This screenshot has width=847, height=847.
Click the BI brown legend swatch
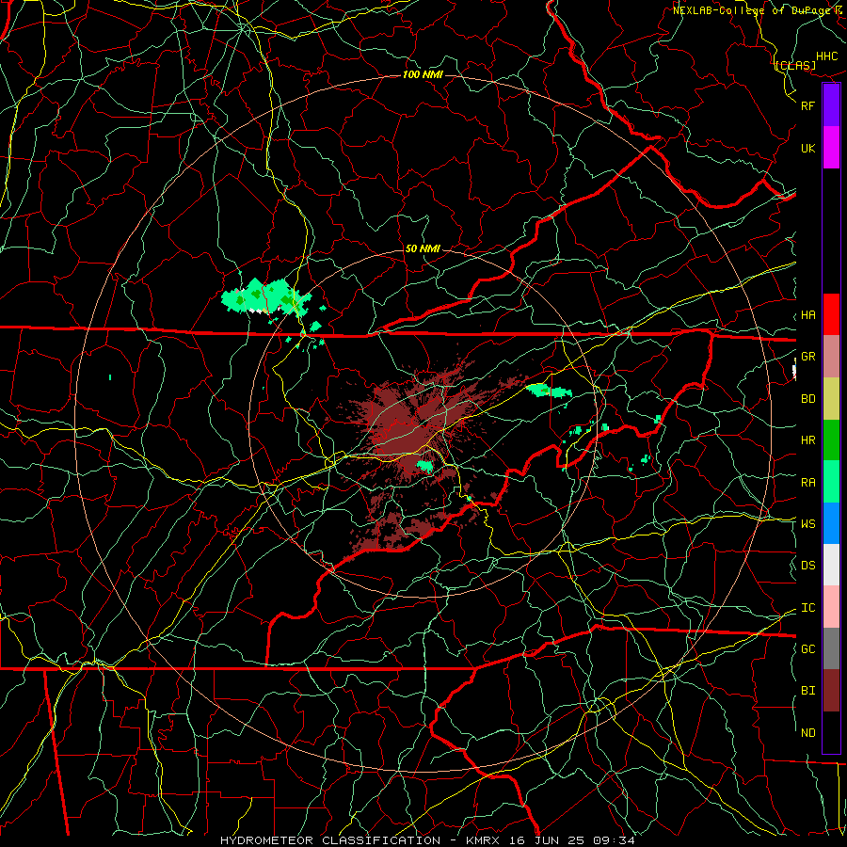tap(831, 691)
